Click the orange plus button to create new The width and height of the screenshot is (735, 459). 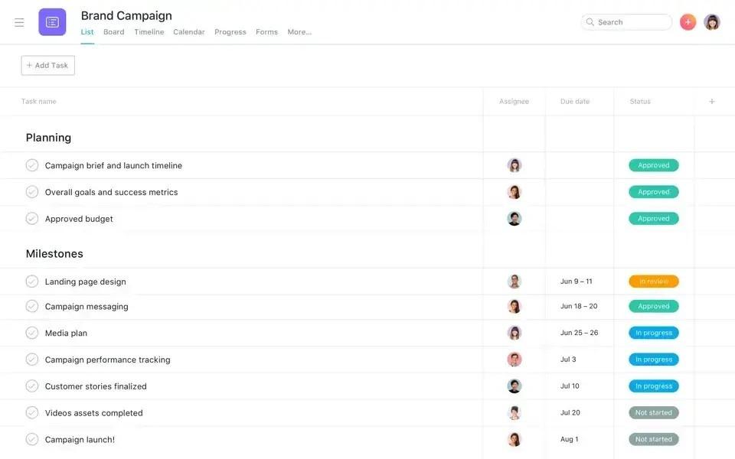[687, 21]
